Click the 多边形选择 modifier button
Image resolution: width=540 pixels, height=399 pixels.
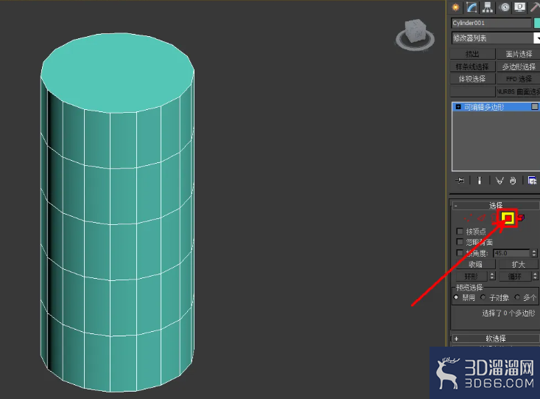point(519,66)
